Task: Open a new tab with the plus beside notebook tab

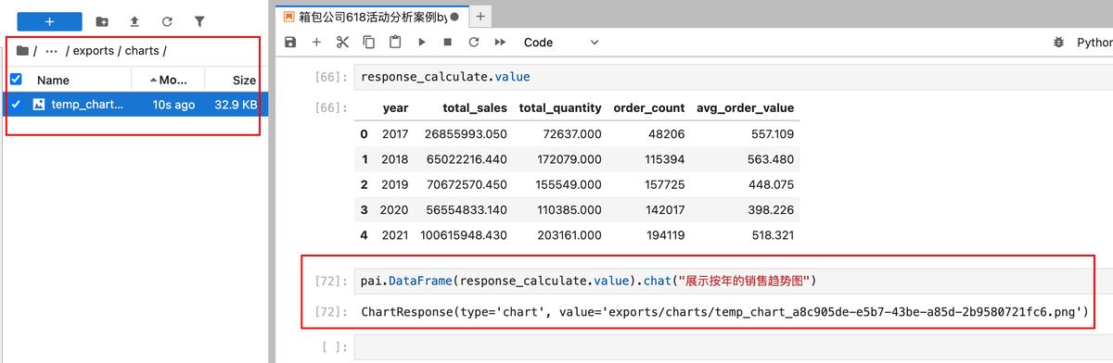Action: (x=481, y=17)
